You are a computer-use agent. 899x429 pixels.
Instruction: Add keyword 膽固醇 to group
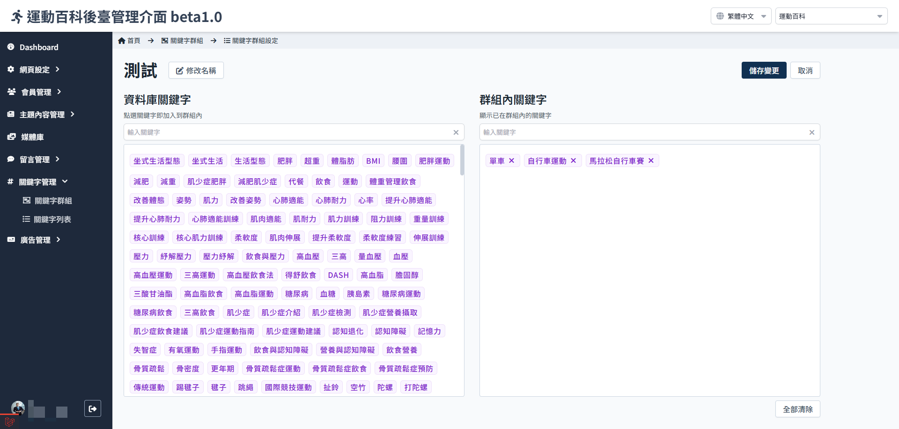pos(407,275)
